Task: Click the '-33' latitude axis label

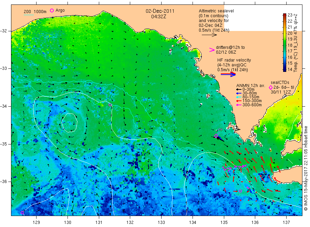Action: [x=3, y=68]
